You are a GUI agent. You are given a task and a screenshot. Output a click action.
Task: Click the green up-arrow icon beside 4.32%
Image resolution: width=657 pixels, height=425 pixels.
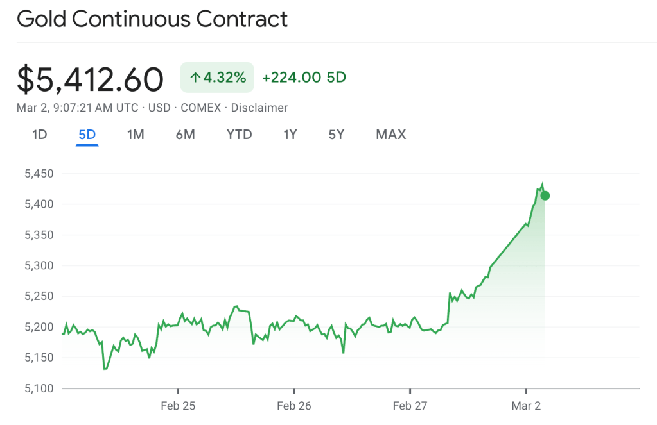pyautogui.click(x=195, y=78)
